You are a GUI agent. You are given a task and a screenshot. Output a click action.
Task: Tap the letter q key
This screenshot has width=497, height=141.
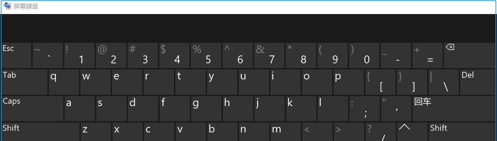pyautogui.click(x=64, y=82)
